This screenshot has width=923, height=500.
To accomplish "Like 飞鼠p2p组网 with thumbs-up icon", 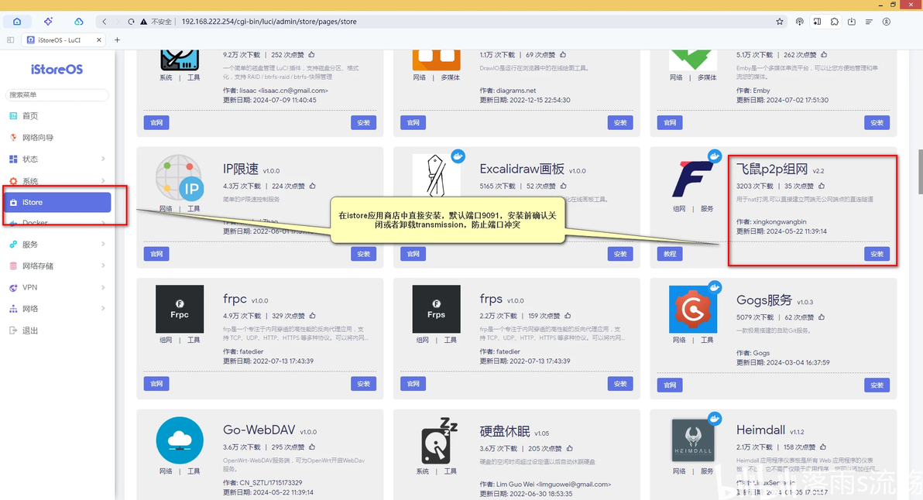I will [821, 186].
